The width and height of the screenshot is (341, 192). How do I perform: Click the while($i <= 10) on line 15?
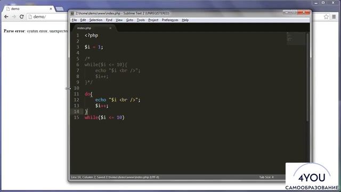click(x=104, y=117)
